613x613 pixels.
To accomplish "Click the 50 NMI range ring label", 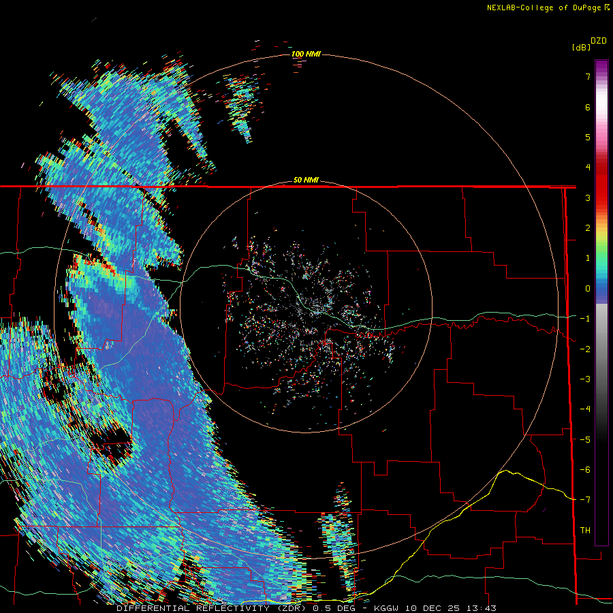I will (306, 180).
